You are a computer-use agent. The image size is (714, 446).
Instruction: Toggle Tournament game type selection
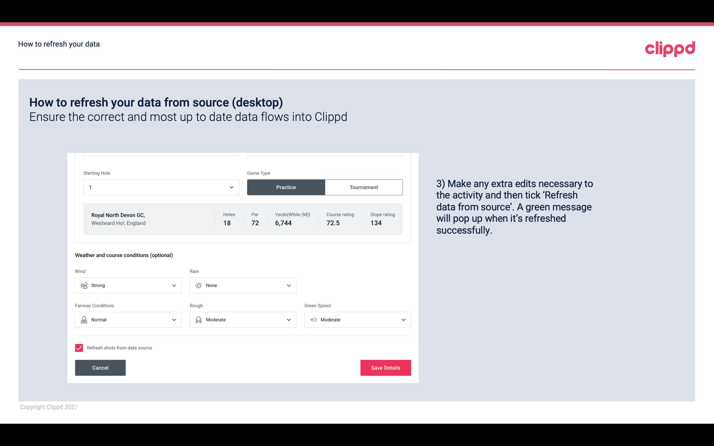pyautogui.click(x=364, y=187)
